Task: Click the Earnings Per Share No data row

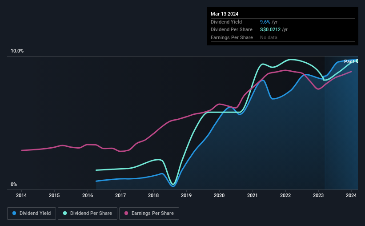Action: point(283,37)
